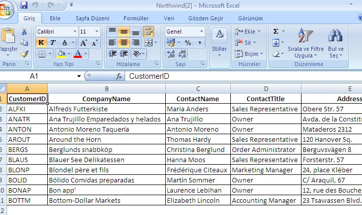Open the Genel number format dropdown

(201, 32)
